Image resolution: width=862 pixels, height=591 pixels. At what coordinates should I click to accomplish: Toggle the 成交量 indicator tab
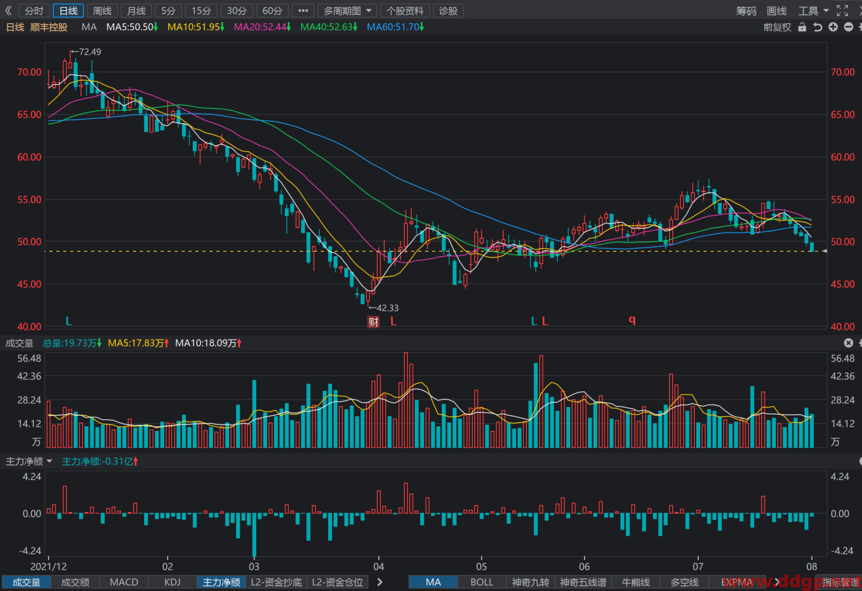26,582
